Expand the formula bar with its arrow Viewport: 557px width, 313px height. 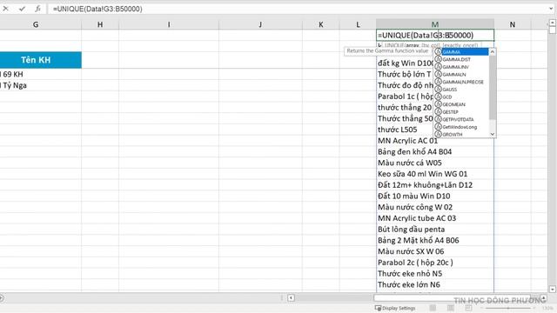coord(551,9)
